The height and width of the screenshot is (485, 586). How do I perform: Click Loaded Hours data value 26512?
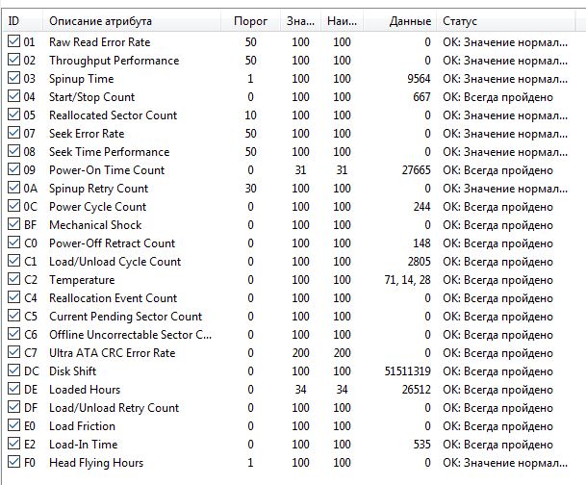pyautogui.click(x=417, y=390)
